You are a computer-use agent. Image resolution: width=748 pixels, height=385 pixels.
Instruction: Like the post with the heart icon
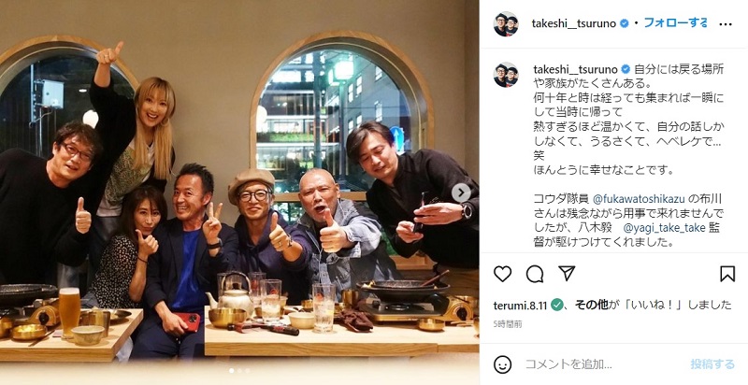[x=502, y=274]
